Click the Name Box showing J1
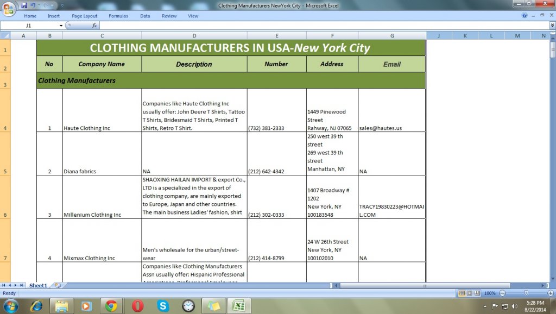556x314 pixels. click(x=29, y=26)
